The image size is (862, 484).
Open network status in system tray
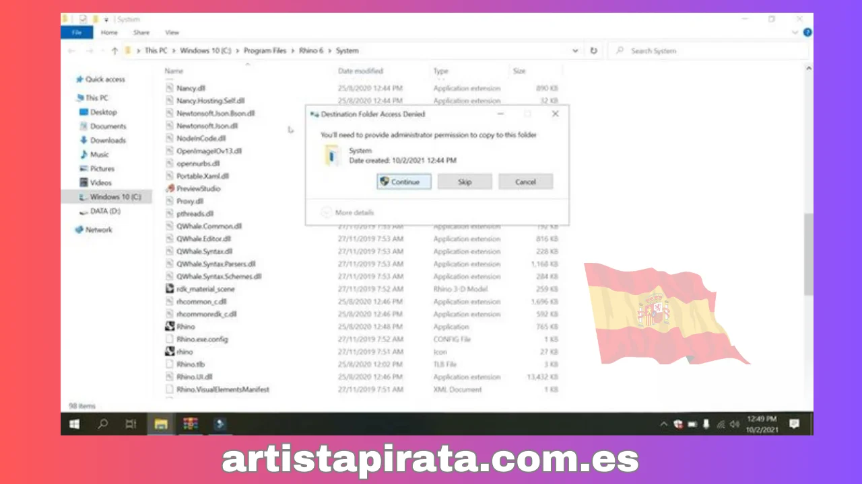(x=720, y=424)
